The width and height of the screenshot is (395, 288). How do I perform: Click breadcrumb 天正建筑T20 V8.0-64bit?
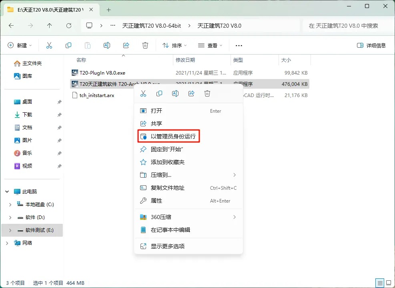pyautogui.click(x=151, y=26)
